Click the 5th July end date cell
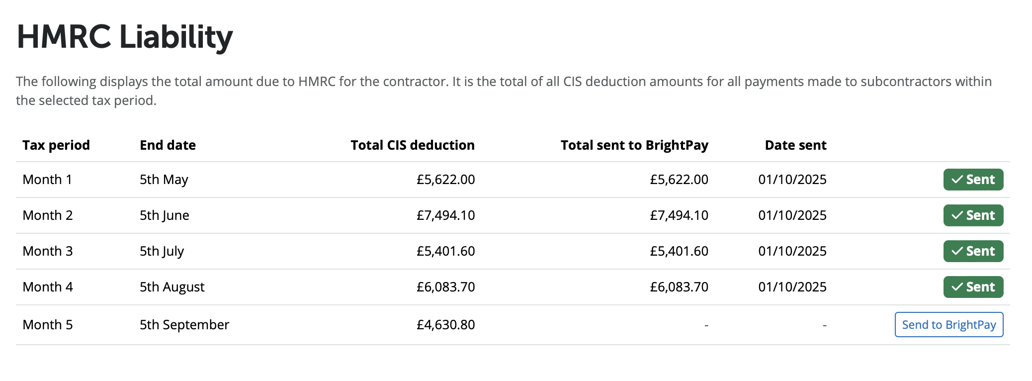The image size is (1032, 381). 162,251
